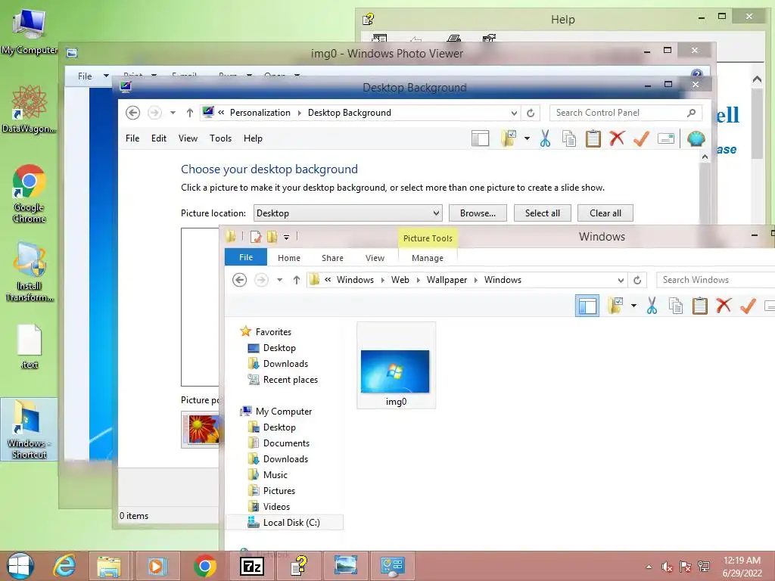Image resolution: width=775 pixels, height=581 pixels.
Task: Select the Web breadcrumb in address bar
Action: [x=400, y=280]
